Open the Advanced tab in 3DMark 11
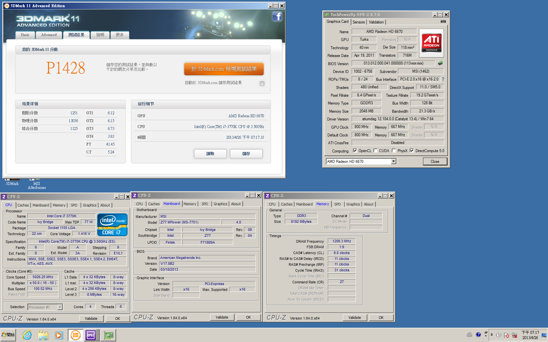The image size is (548, 342). click(x=49, y=35)
